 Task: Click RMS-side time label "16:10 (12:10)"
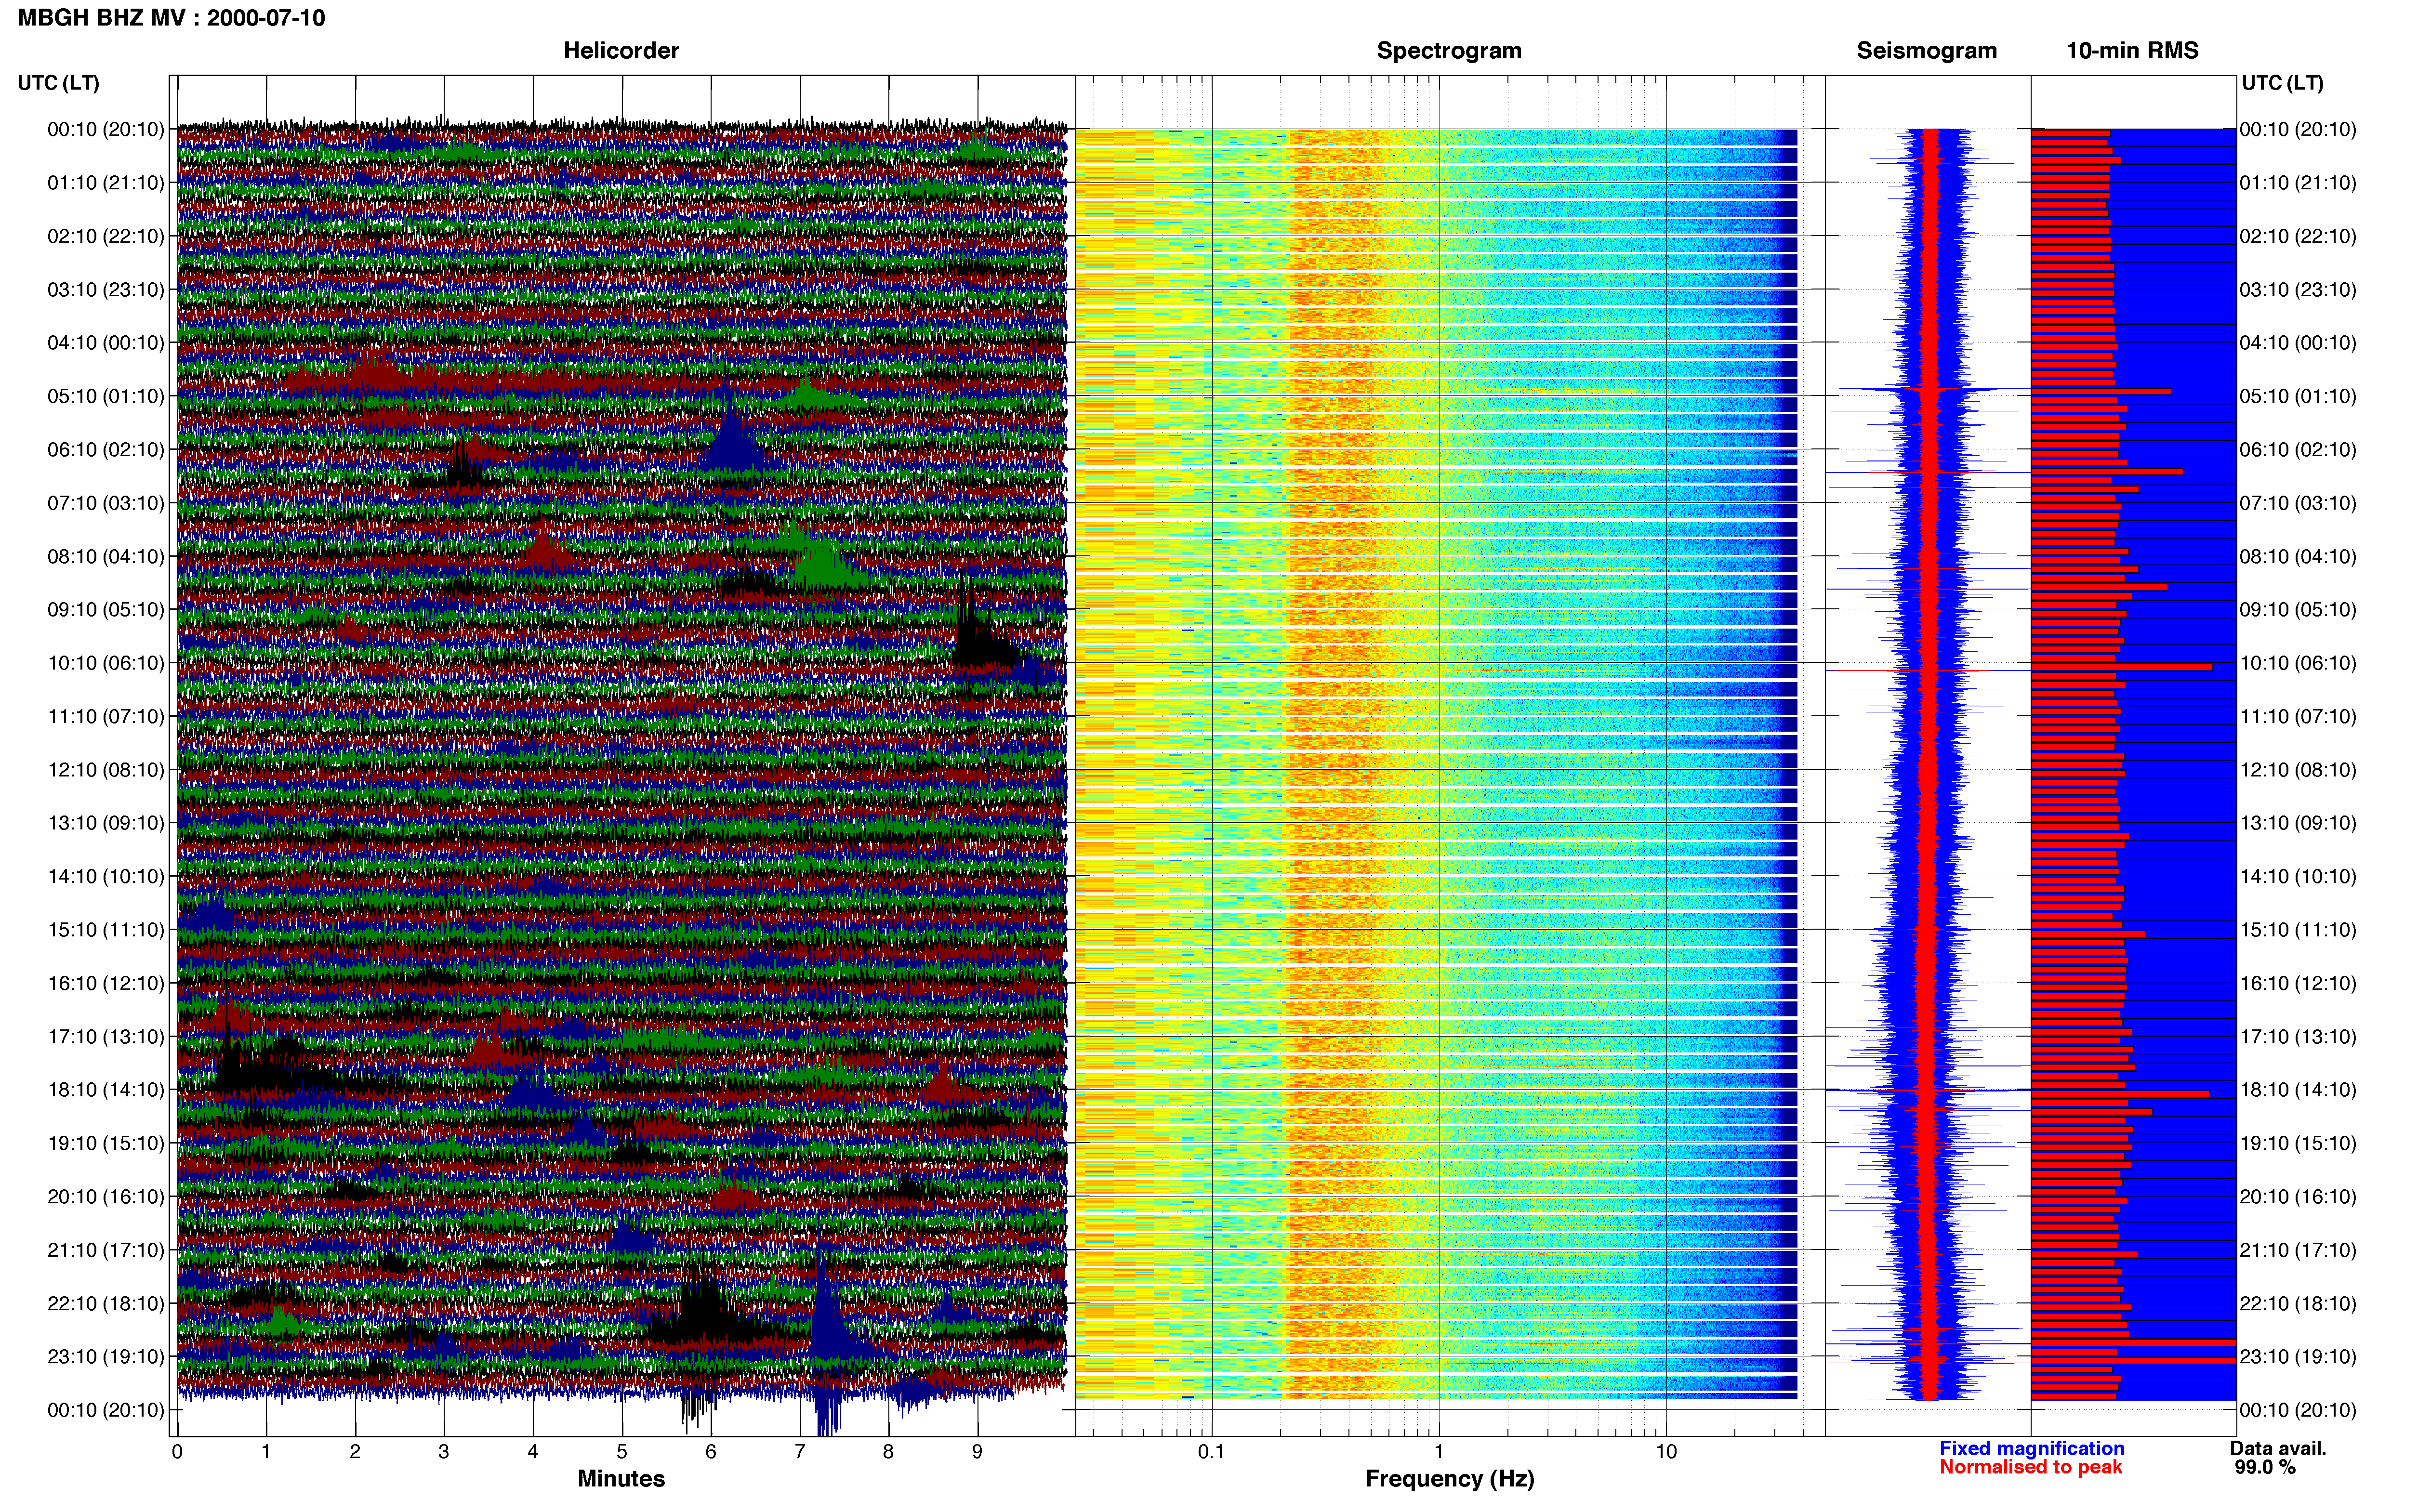click(x=2298, y=983)
